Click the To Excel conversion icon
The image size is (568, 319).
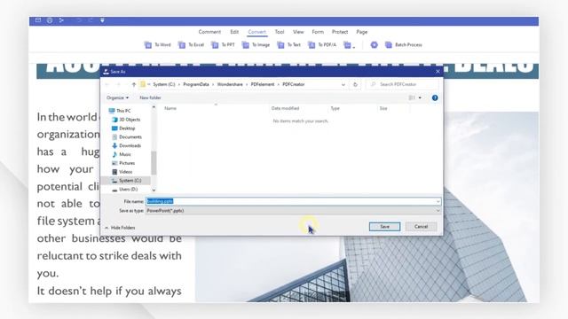[182, 45]
